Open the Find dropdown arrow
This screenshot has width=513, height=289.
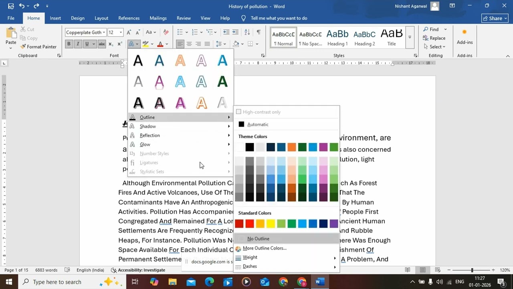pyautogui.click(x=445, y=29)
